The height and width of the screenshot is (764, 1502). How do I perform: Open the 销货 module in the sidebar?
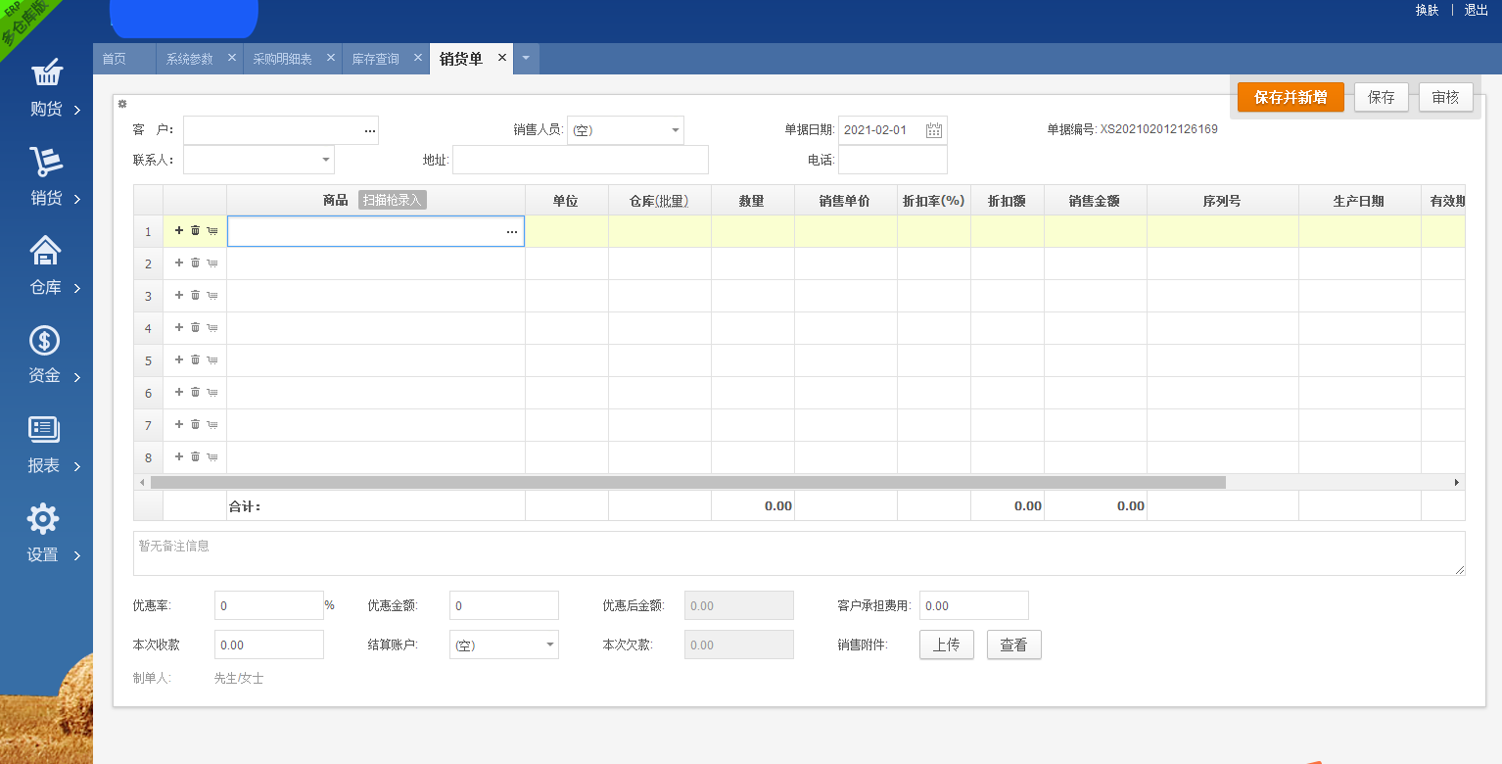click(43, 176)
